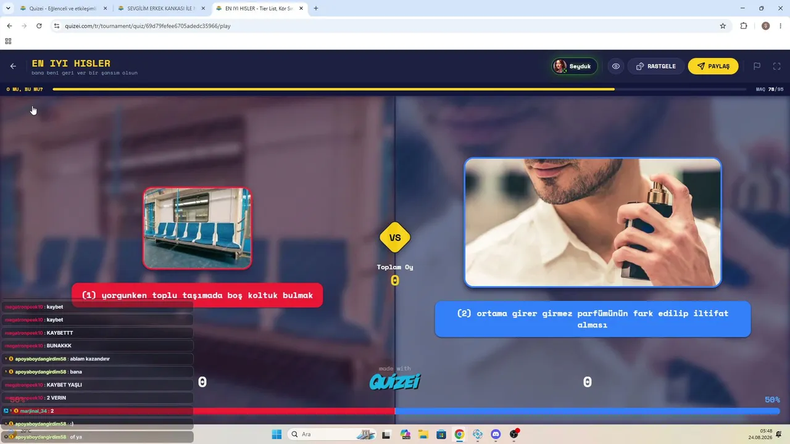790x444 pixels.
Task: Click the chat message "KAYBET YAŞLI"
Action: tap(97, 385)
